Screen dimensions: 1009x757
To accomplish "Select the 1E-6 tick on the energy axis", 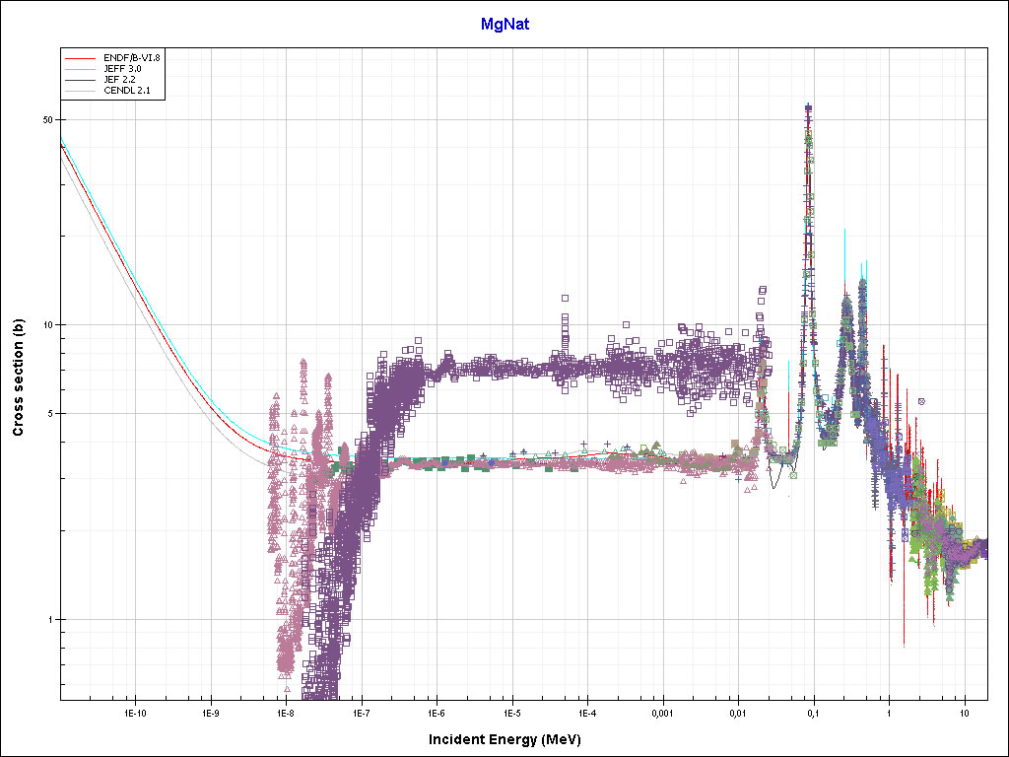I will (436, 712).
